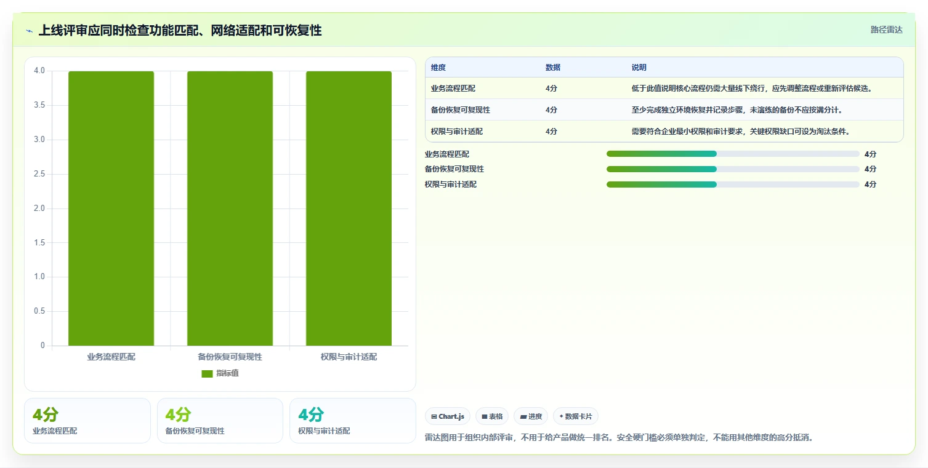Open the Chart.js chip
The image size is (928, 468).
(448, 416)
